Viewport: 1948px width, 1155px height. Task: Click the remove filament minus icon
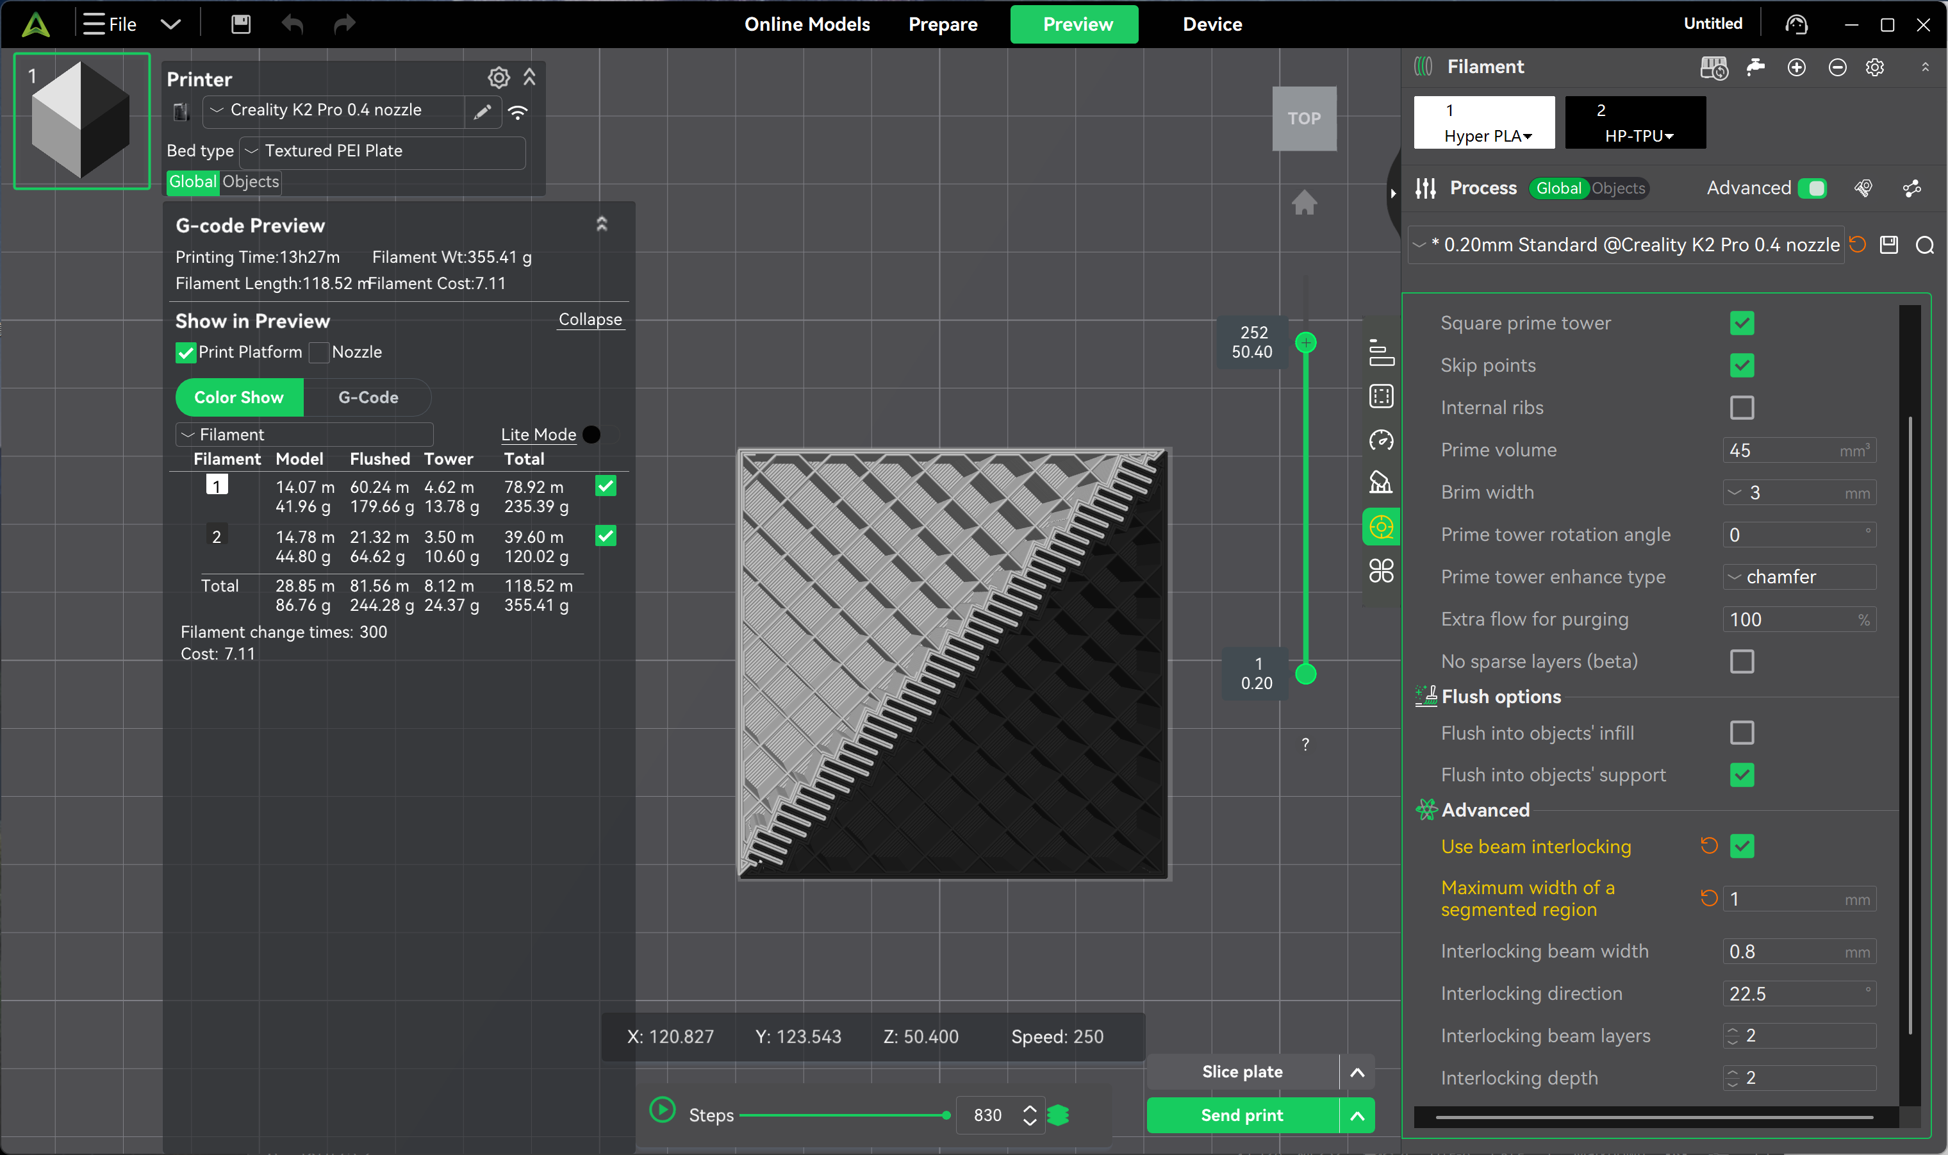click(x=1838, y=68)
